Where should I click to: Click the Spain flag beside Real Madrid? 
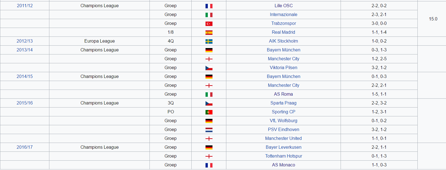point(209,33)
